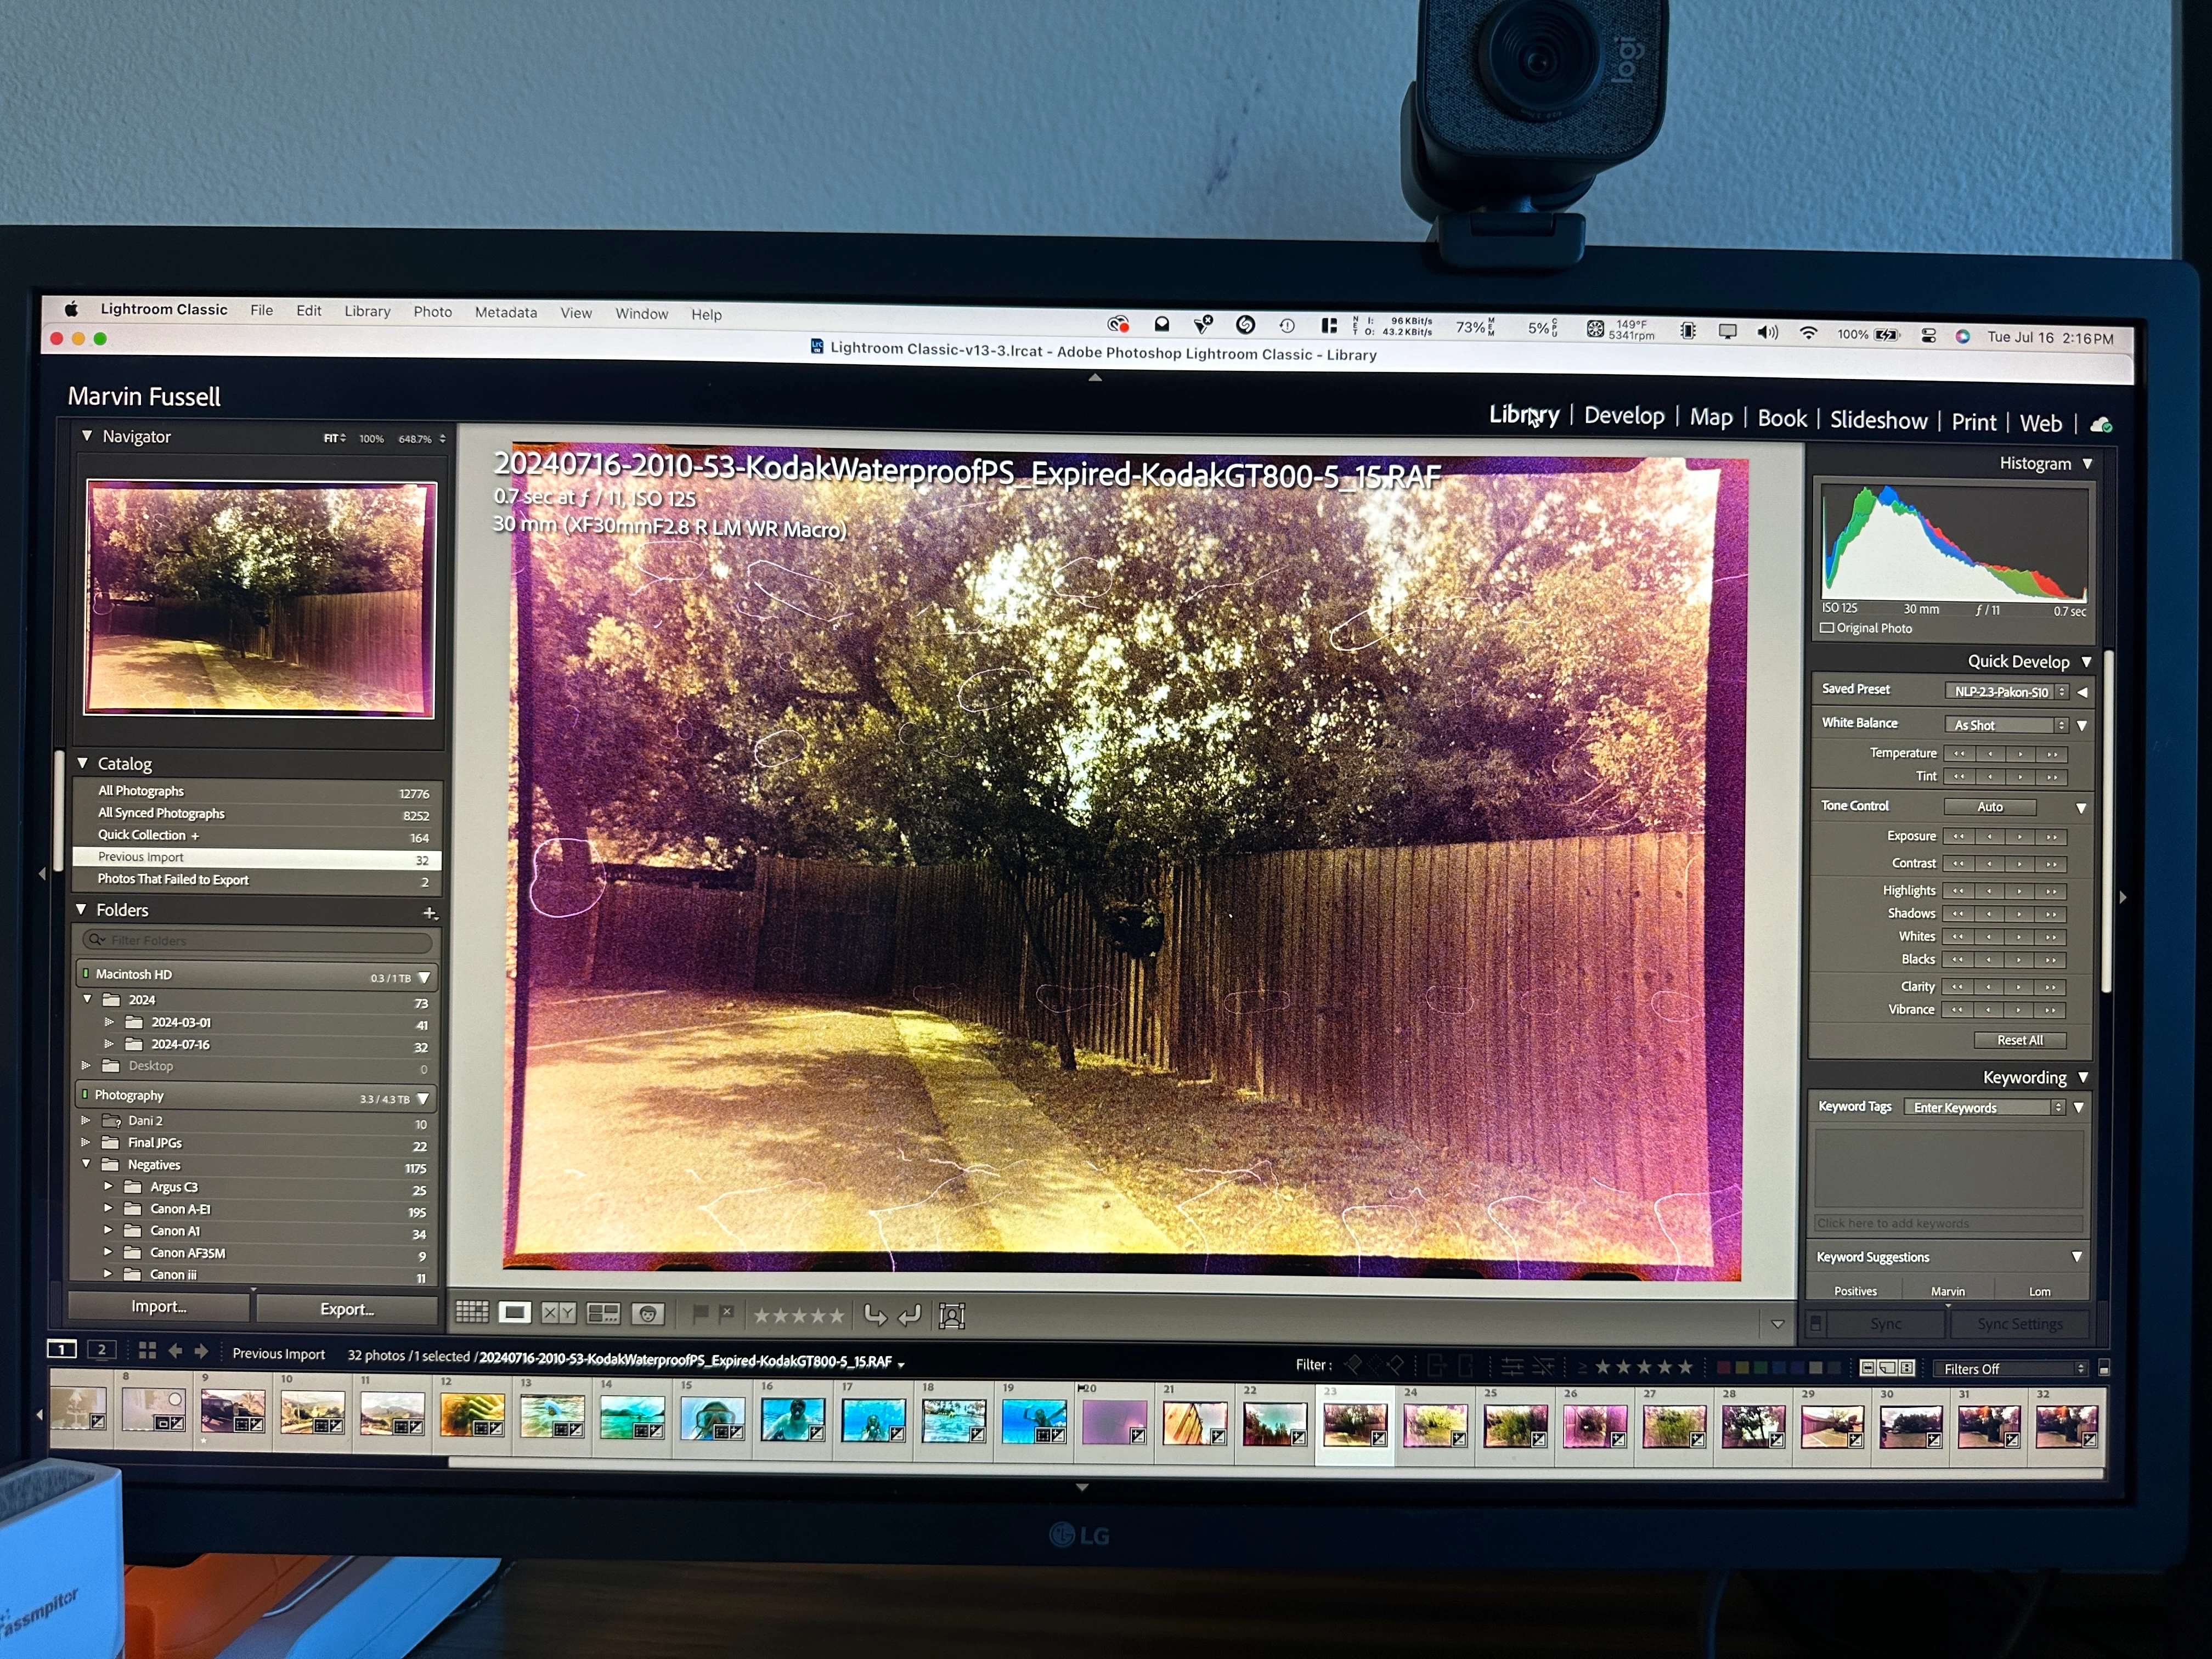Collapse the Catalog panel

point(83,763)
